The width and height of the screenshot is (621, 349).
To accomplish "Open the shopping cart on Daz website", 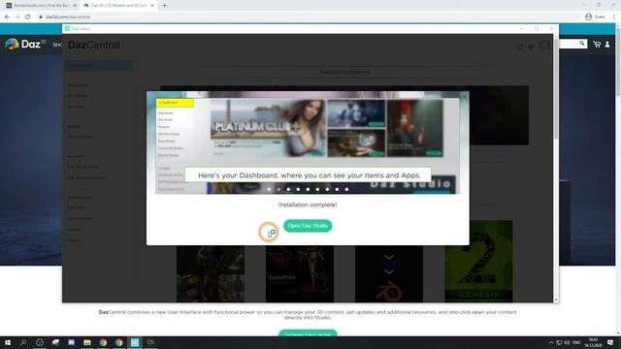I will tap(597, 45).
